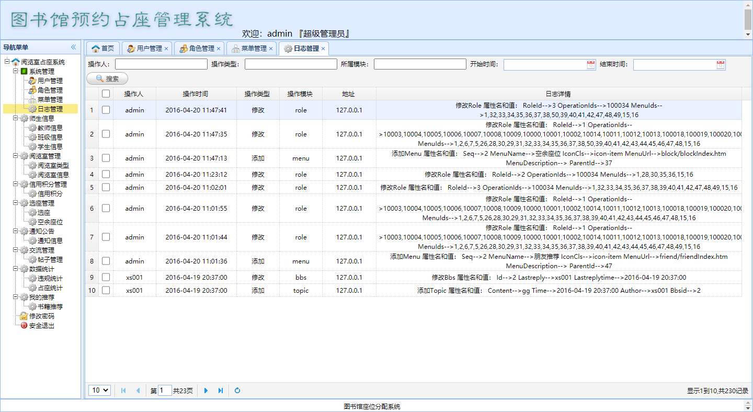Image resolution: width=753 pixels, height=412 pixels.
Task: Sort by the 操作人 column header
Action: coord(134,94)
